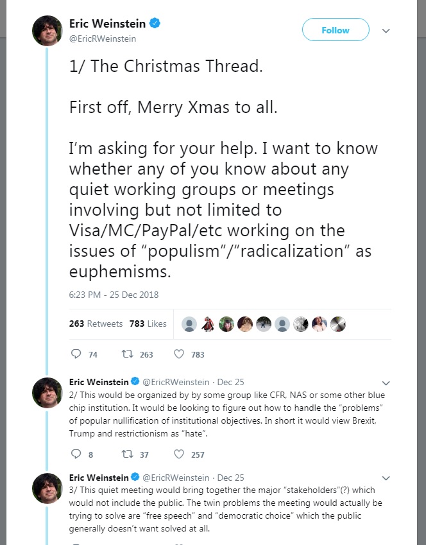
Task: Retweet the main Christmas Thread tweet
Action: coord(126,354)
